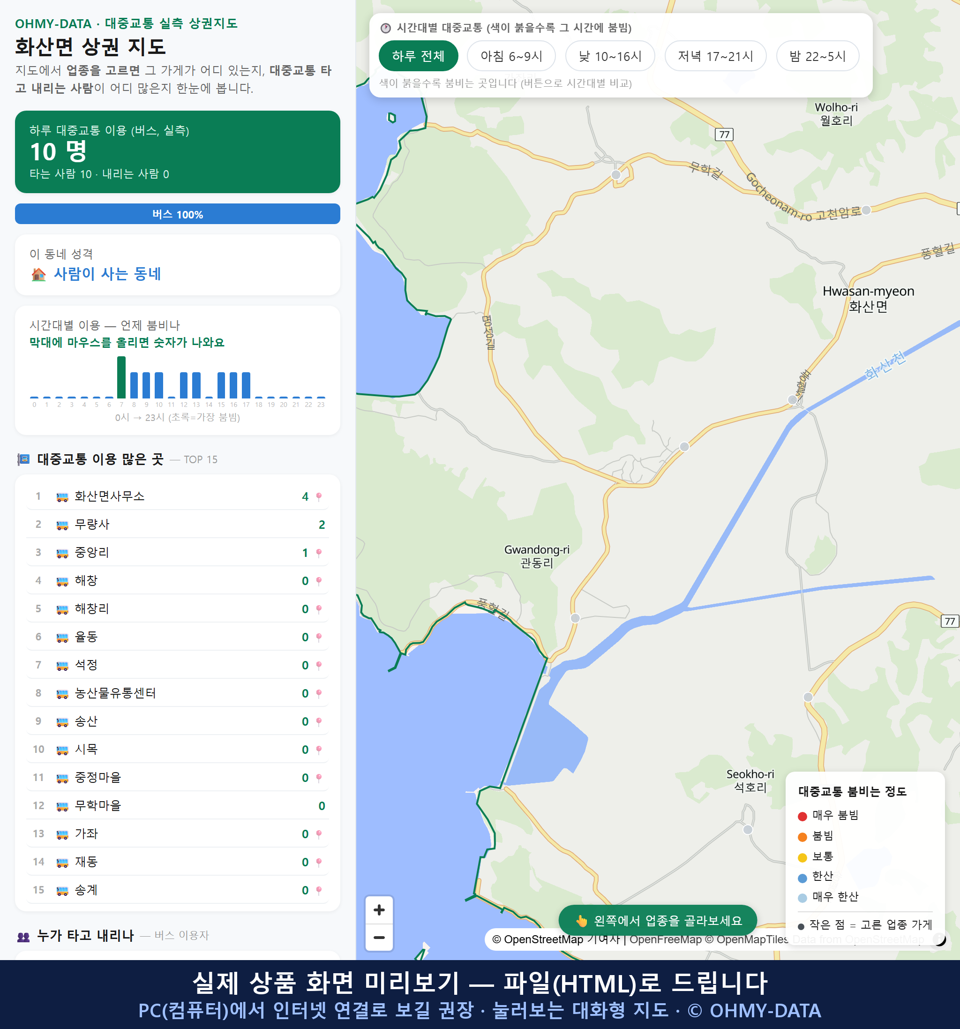This screenshot has height=1029, width=960.
Task: Click the 대중교통 이용 많은 곳 heading icon
Action: coord(23,459)
